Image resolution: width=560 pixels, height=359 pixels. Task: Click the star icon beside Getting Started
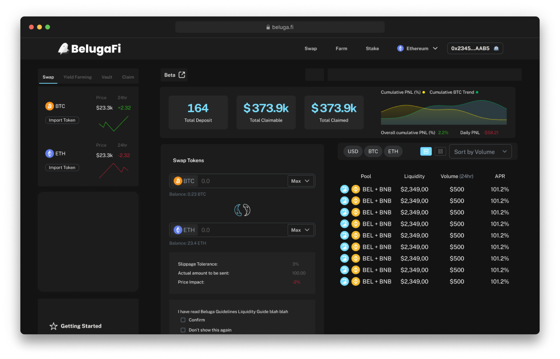click(x=53, y=326)
